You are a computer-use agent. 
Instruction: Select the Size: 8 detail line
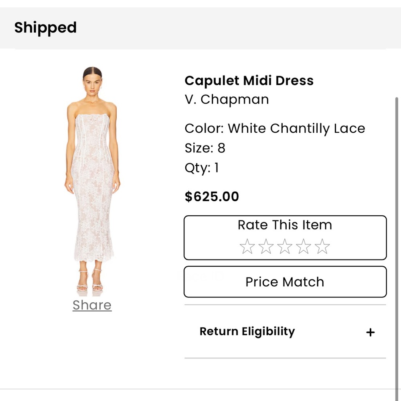(205, 148)
